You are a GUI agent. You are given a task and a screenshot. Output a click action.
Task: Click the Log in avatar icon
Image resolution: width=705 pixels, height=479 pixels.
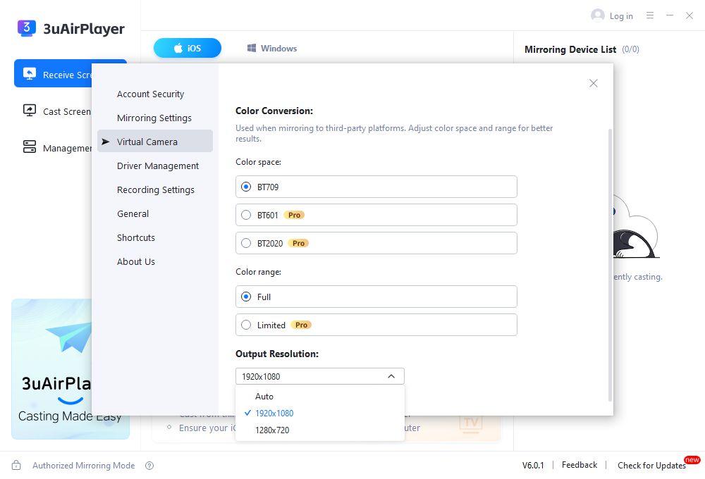598,15
